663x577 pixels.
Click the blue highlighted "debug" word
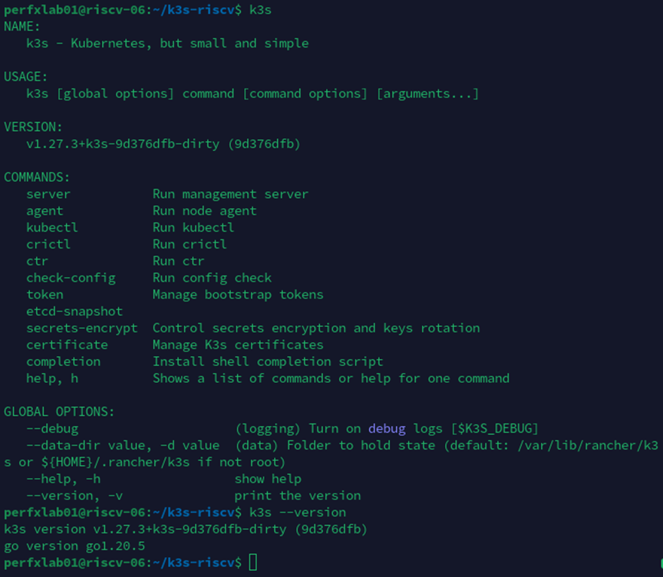click(x=387, y=428)
